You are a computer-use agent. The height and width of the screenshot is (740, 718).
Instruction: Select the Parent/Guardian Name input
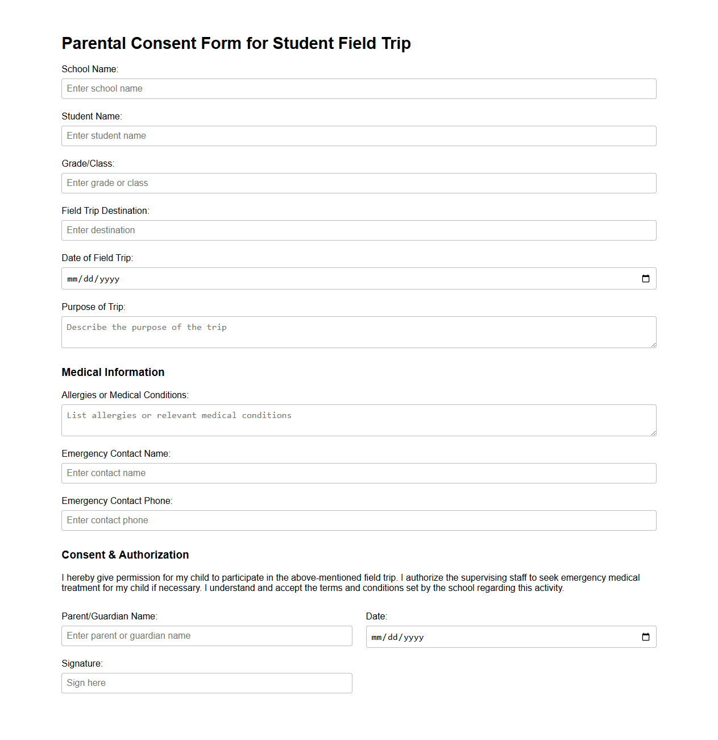tap(206, 635)
